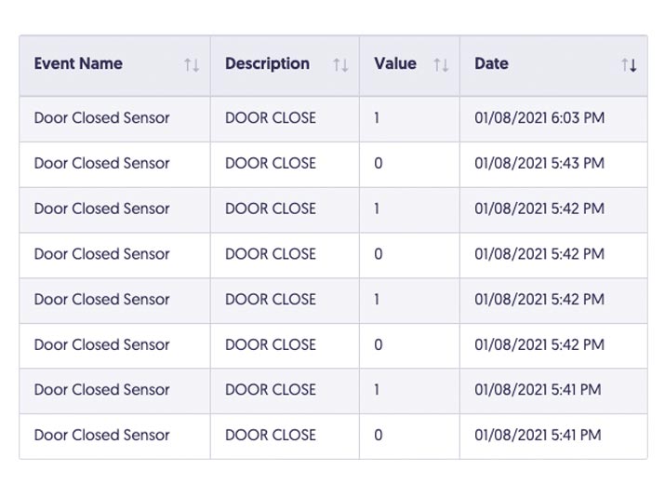
Task: Click the value 0 in the 5:43 PM row
Action: [x=379, y=164]
